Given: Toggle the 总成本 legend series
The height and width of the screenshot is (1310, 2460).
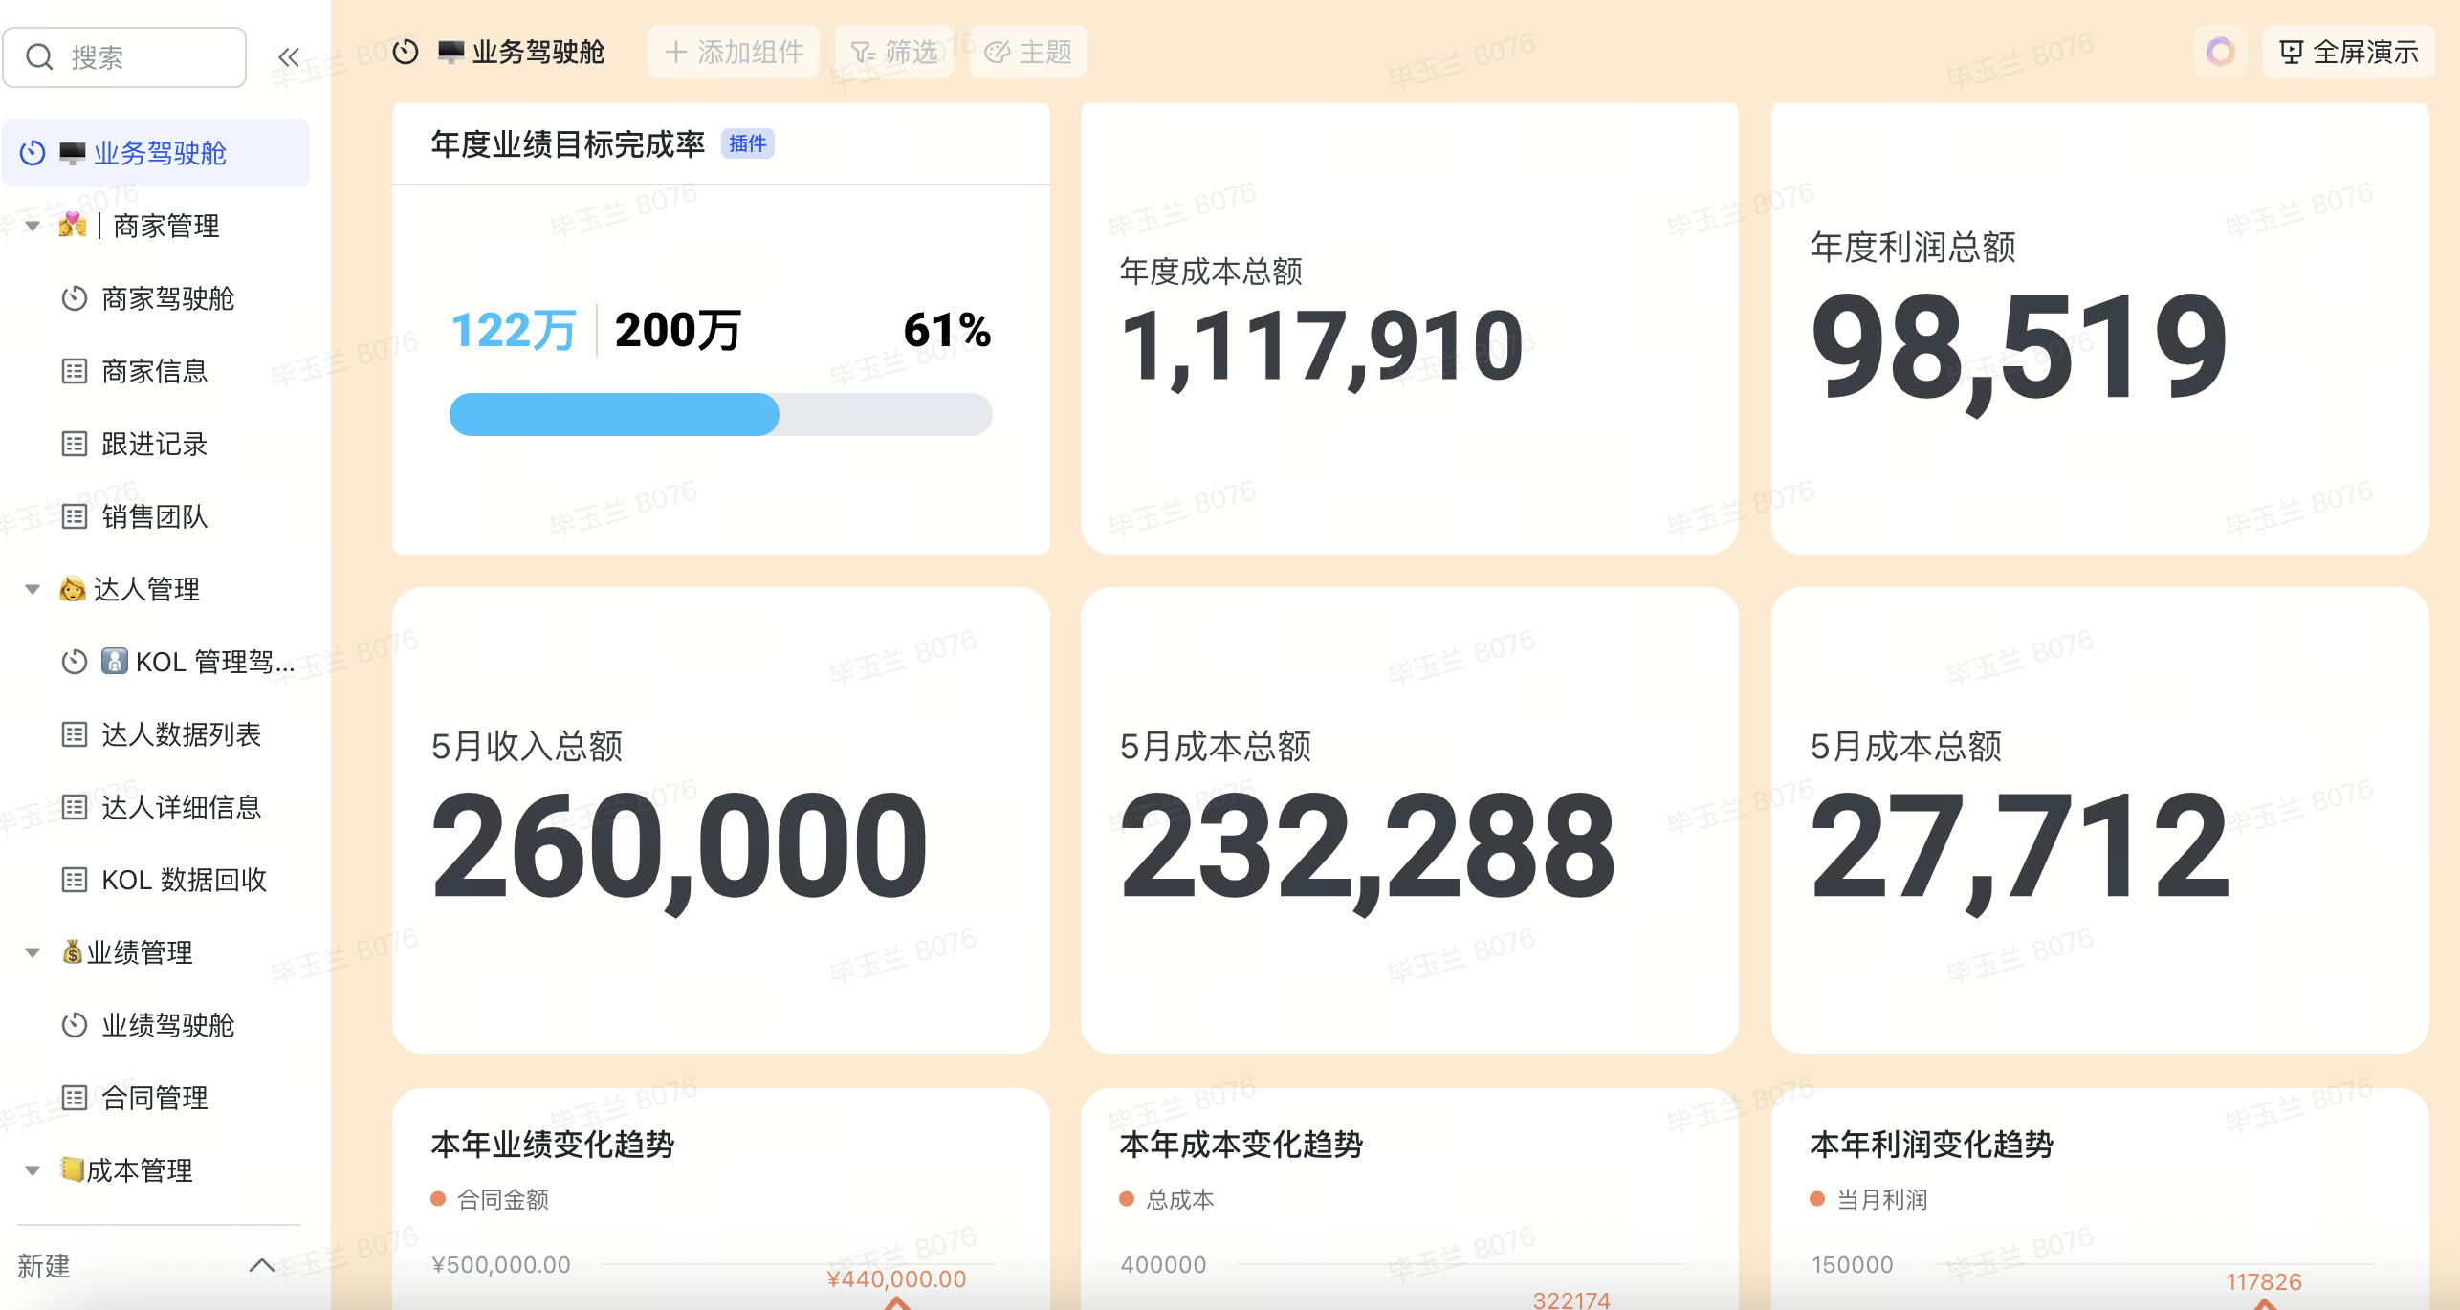Looking at the screenshot, I should click(1167, 1199).
